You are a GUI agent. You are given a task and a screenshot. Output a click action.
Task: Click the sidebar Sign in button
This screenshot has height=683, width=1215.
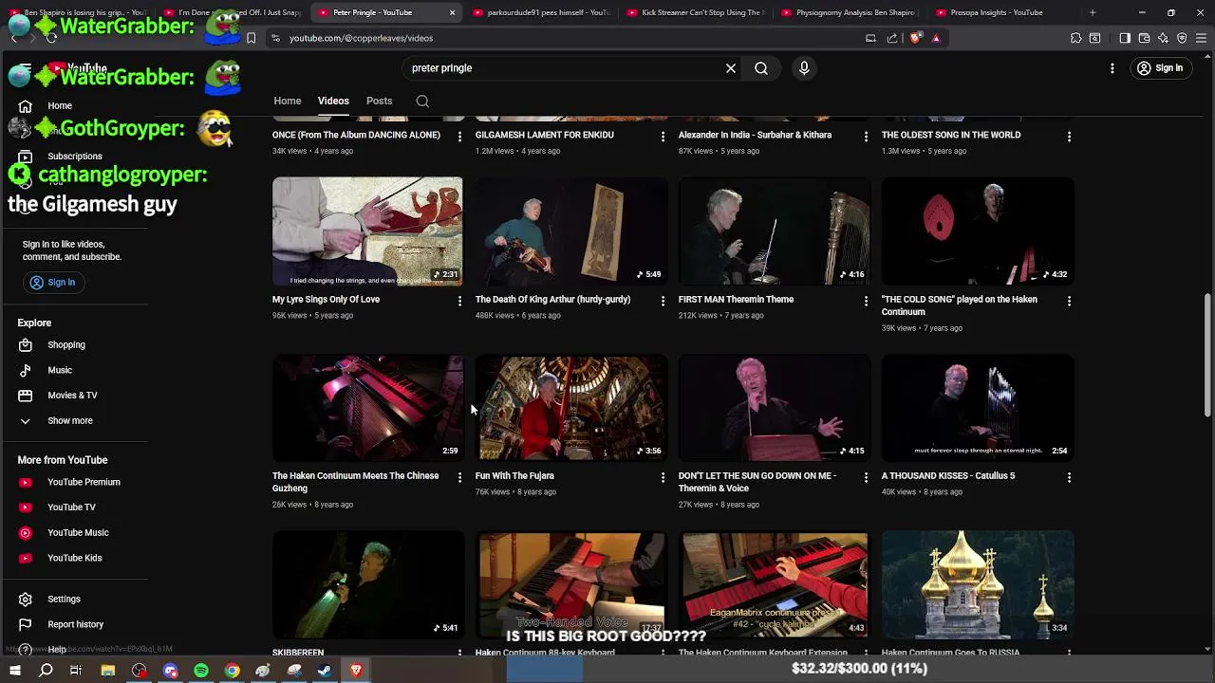[x=52, y=282]
